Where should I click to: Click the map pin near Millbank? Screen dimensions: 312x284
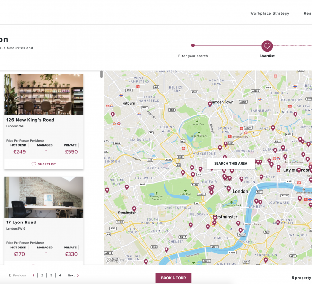coord(240,231)
